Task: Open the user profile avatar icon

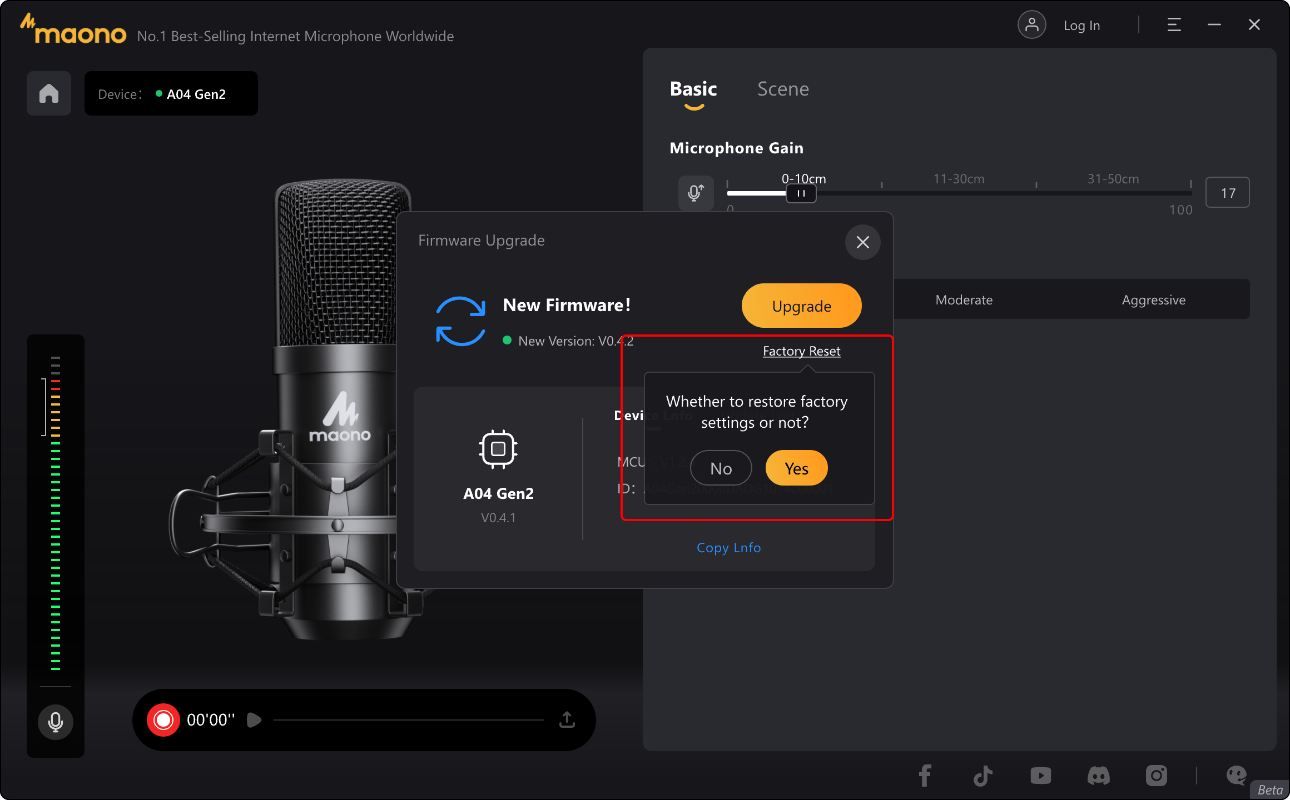Action: (x=1032, y=25)
